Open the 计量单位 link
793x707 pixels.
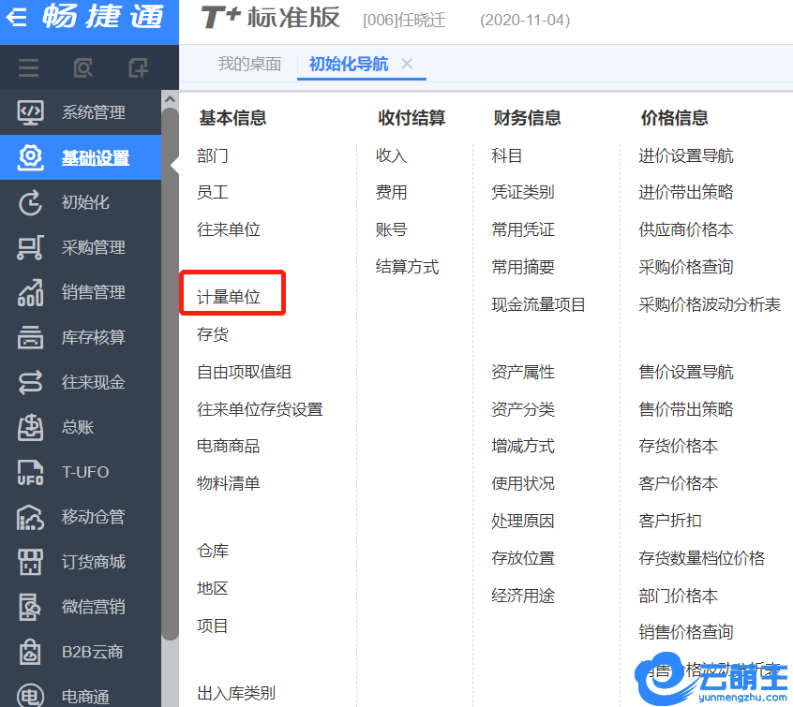[229, 298]
